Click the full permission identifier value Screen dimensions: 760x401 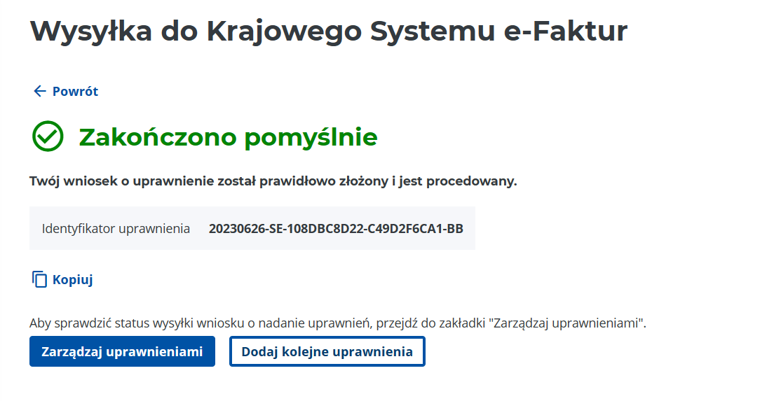coord(336,228)
